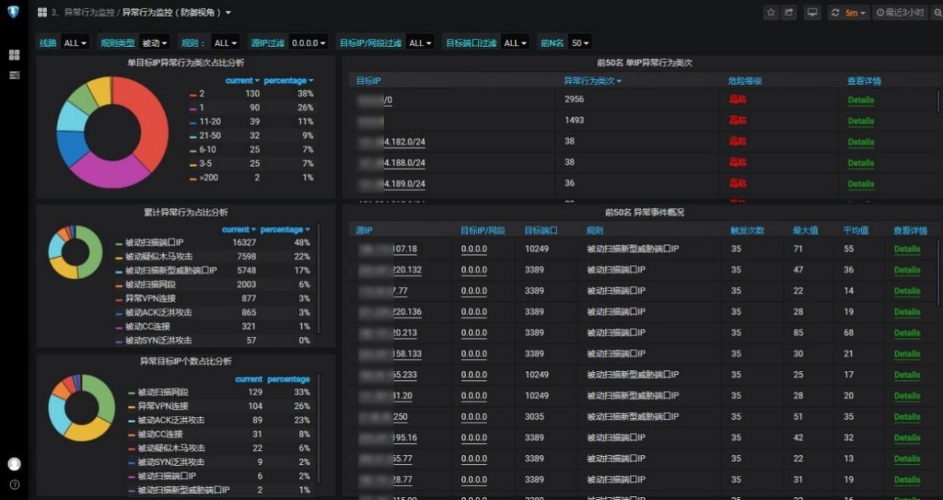943x500 pixels.
Task: Open the 5m refresh interval dropdown
Action: coord(856,13)
